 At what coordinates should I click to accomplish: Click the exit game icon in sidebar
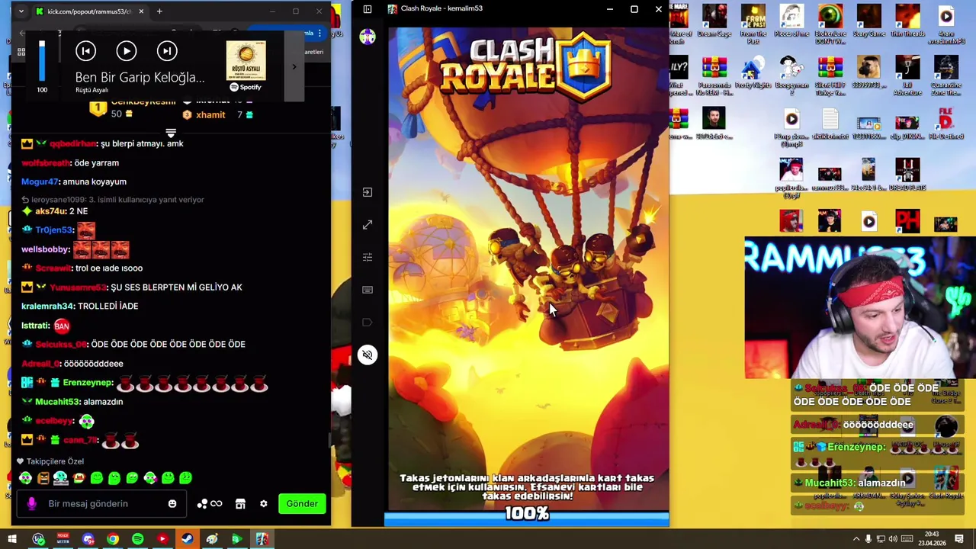(368, 192)
